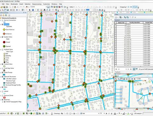Open the Bookmarks menu
The image size is (153, 116).
click(x=14, y=4)
